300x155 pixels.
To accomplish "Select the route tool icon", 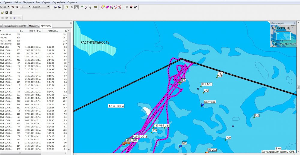I will point(86,7).
